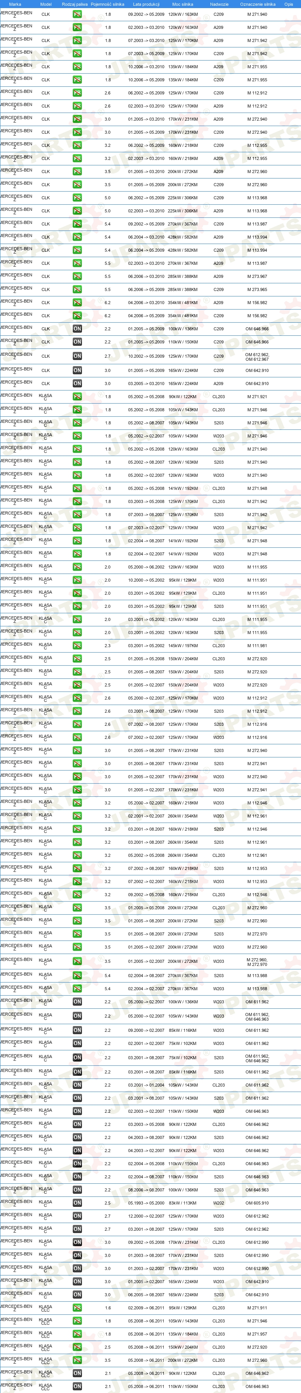
Task: Click petrol icon in CLK C209 120kW row
Action: click(x=77, y=15)
